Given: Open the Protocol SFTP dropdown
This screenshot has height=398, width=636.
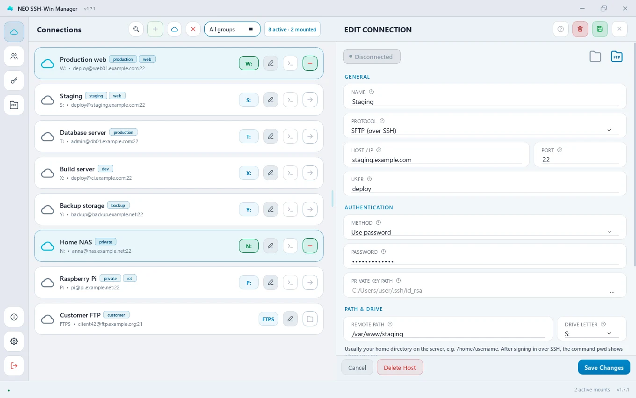Looking at the screenshot, I should [x=485, y=131].
